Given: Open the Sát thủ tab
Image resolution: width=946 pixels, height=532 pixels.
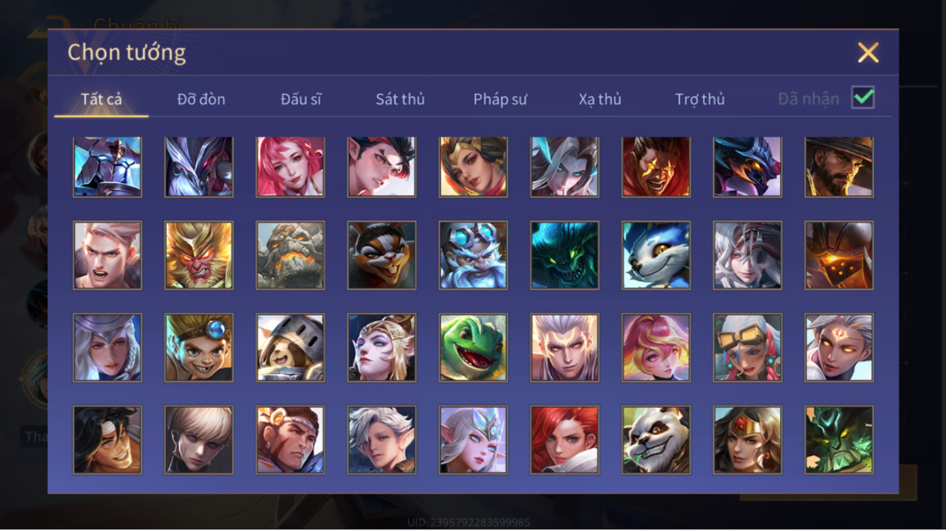Looking at the screenshot, I should 400,99.
